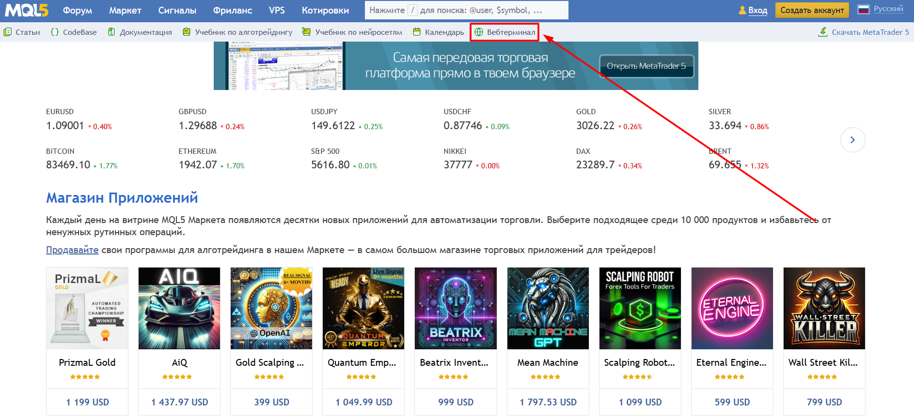Viewport: 914px width, 418px height.
Task: Open Документация link
Action: [146, 32]
